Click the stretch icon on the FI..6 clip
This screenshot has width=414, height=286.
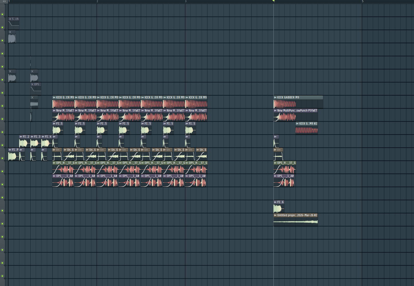pos(275,202)
